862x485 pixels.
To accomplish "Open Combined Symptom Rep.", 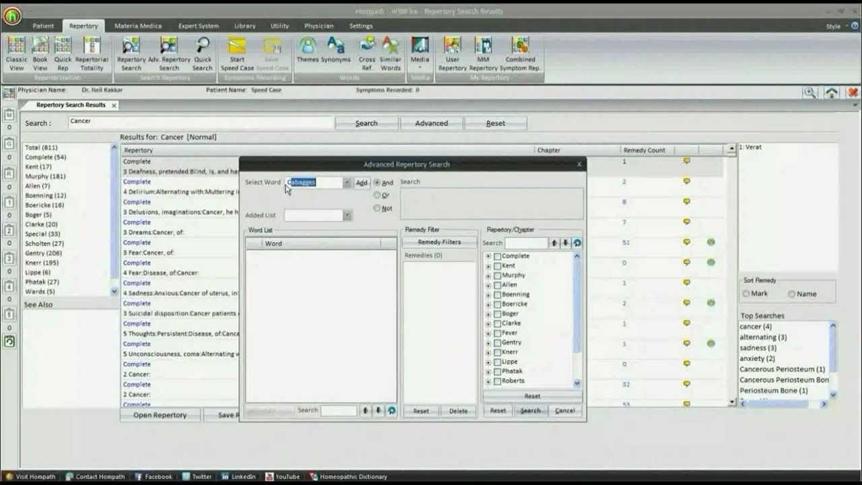I will point(520,54).
